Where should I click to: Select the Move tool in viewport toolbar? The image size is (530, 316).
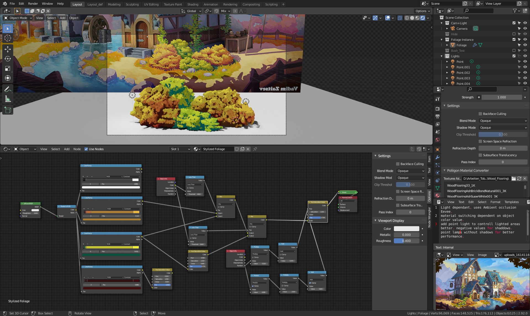8,49
